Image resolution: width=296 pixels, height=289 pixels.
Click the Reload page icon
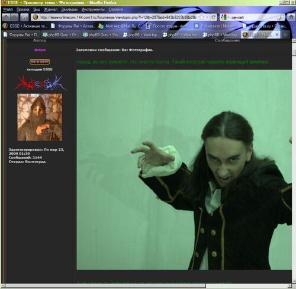213,17
